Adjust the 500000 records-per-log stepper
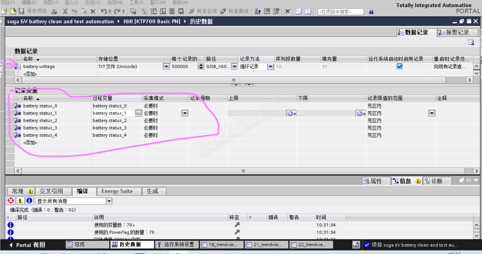 pyautogui.click(x=201, y=66)
